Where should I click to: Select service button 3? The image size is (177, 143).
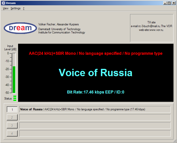click(12, 125)
